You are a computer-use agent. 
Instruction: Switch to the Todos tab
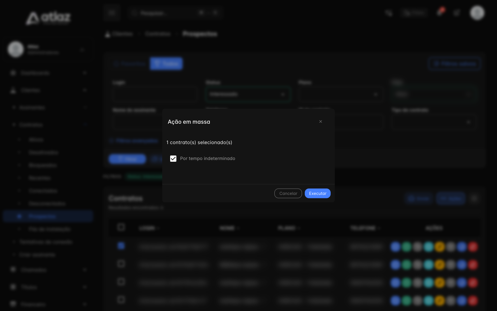click(166, 64)
